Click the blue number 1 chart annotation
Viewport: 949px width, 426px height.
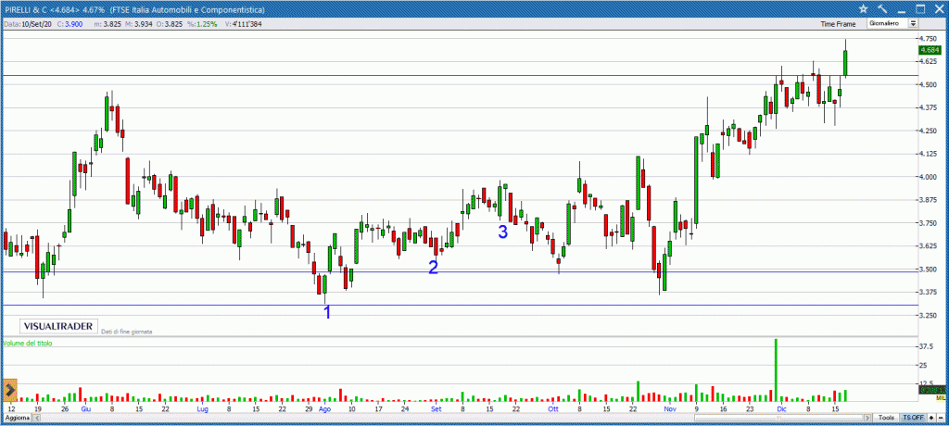click(x=327, y=312)
